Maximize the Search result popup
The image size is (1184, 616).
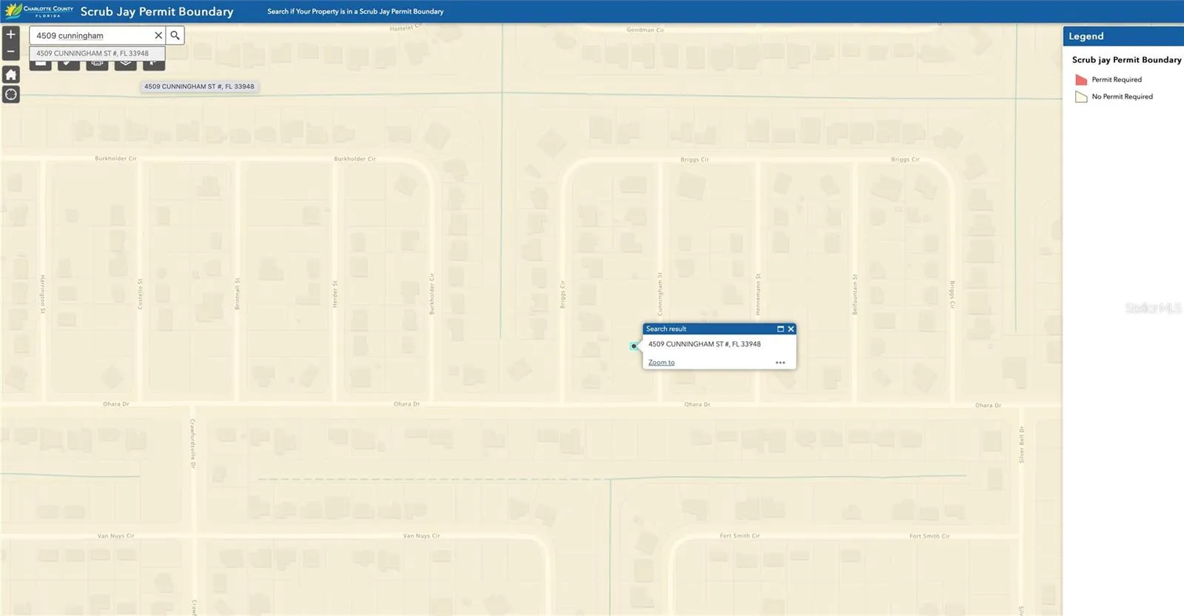pyautogui.click(x=780, y=329)
